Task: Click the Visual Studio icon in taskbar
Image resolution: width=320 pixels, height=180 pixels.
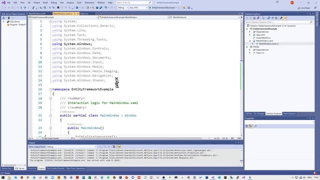Action: tap(213, 177)
